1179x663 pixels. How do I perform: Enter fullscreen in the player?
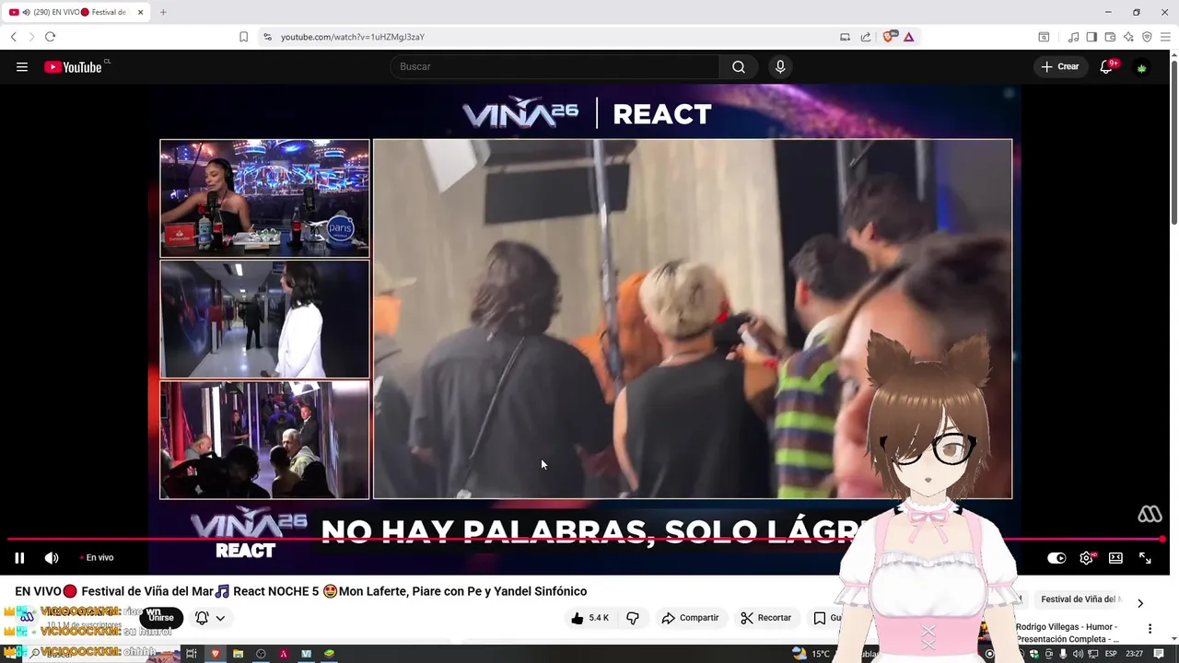1145,557
